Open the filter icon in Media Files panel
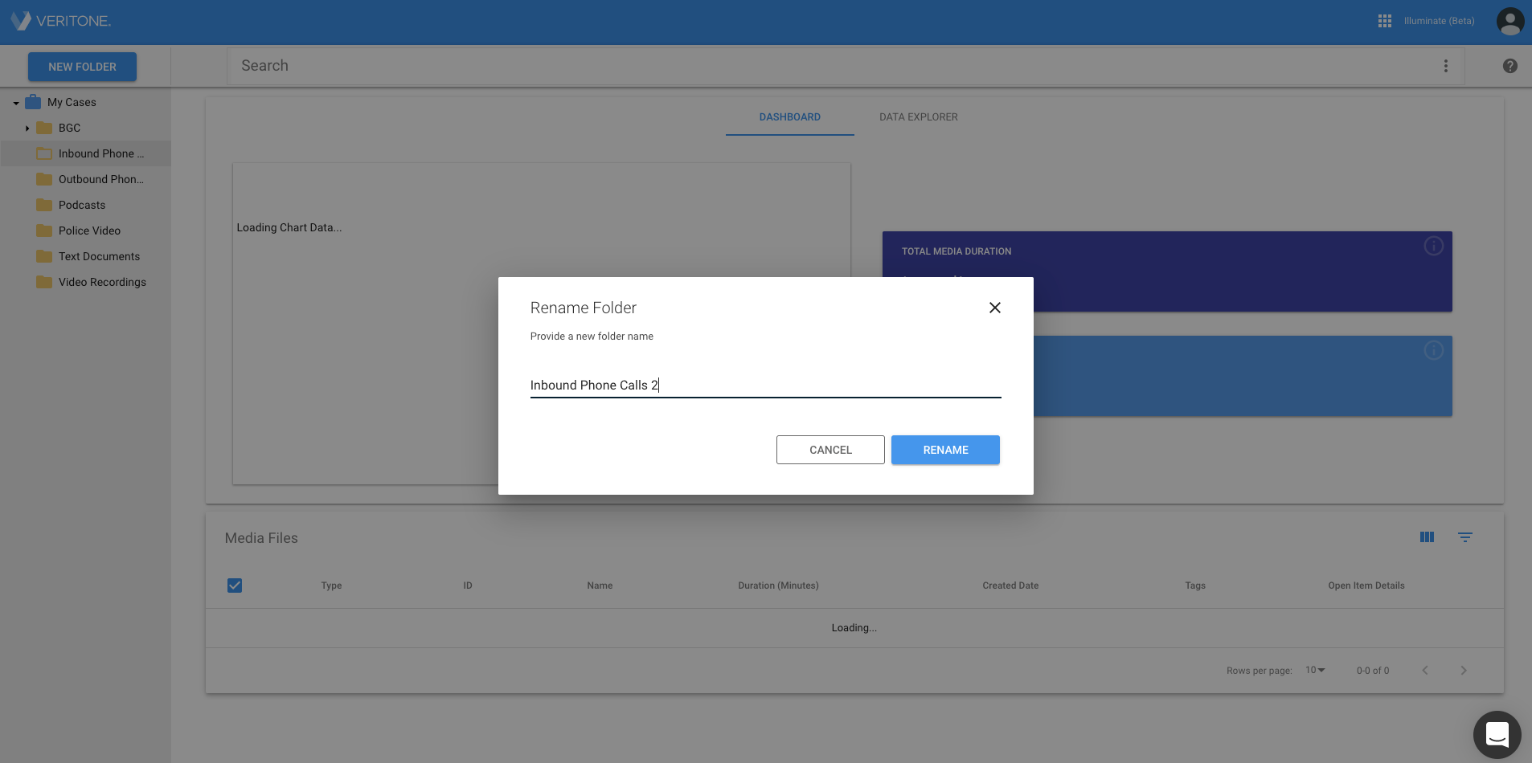This screenshot has width=1532, height=763. pos(1466,537)
